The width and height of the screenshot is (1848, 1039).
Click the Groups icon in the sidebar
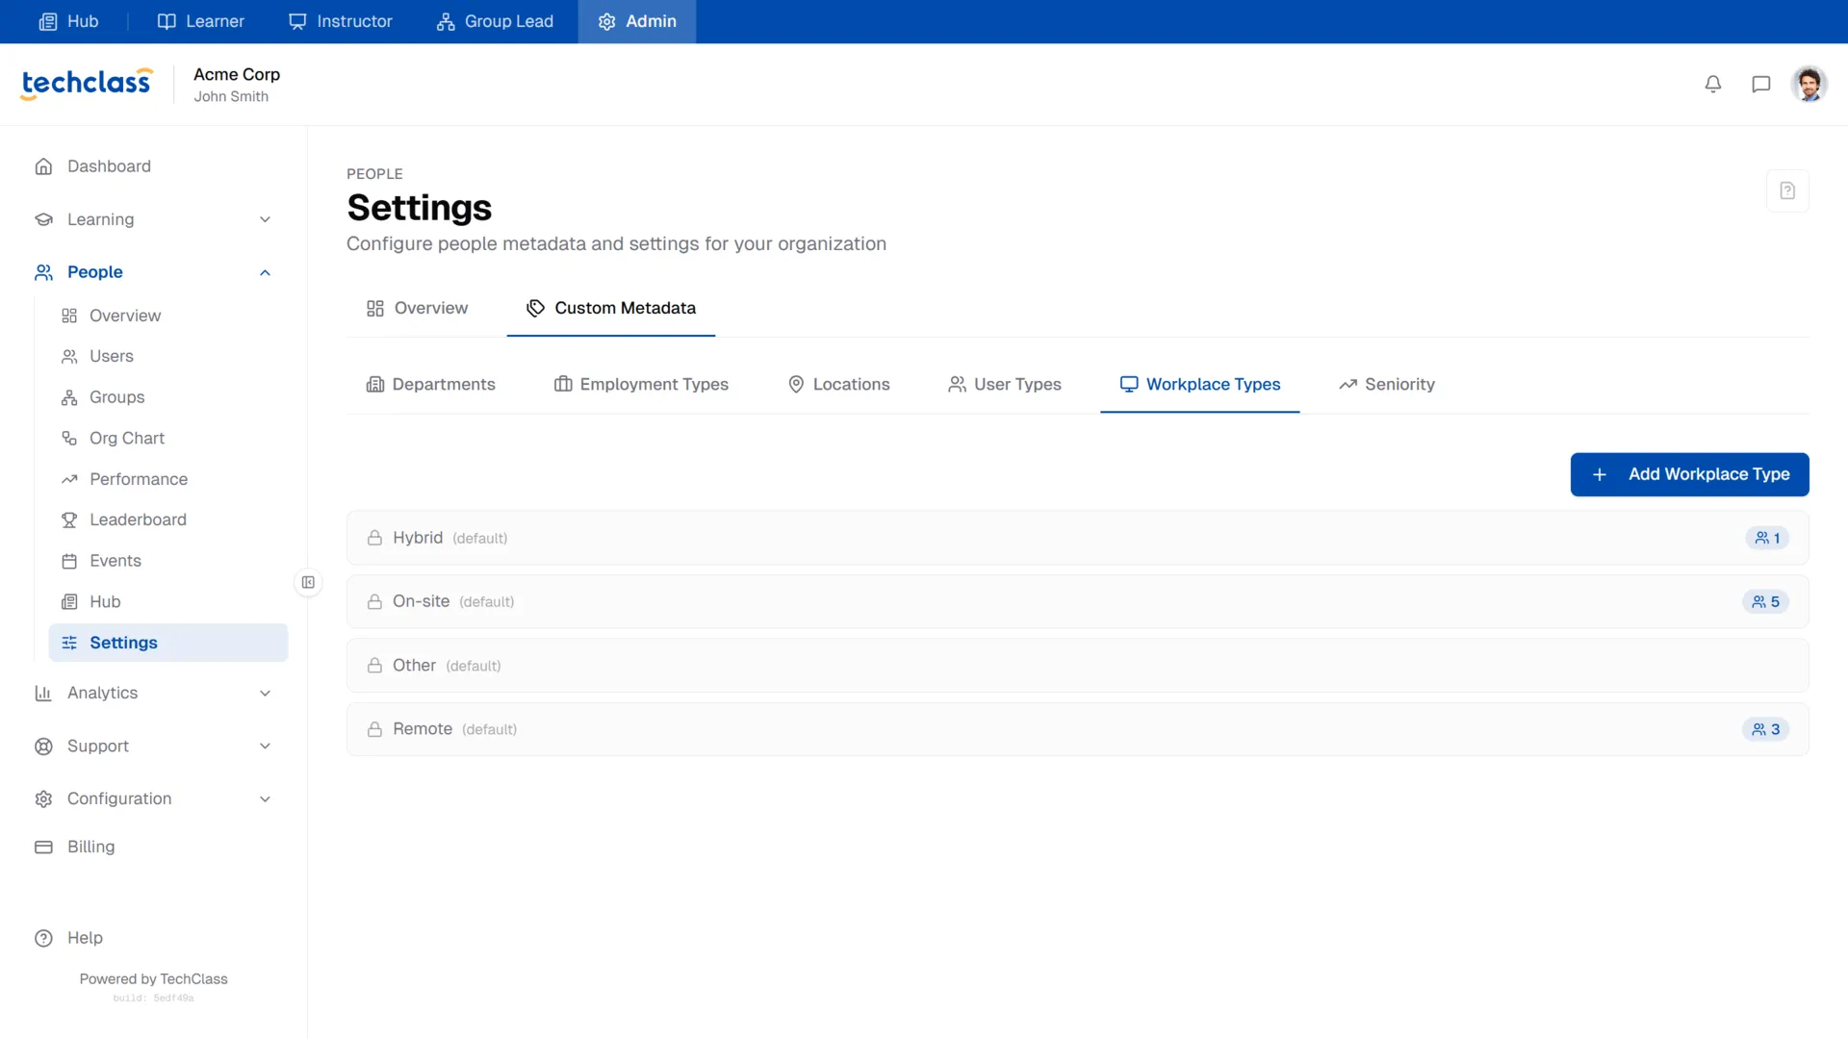point(69,397)
